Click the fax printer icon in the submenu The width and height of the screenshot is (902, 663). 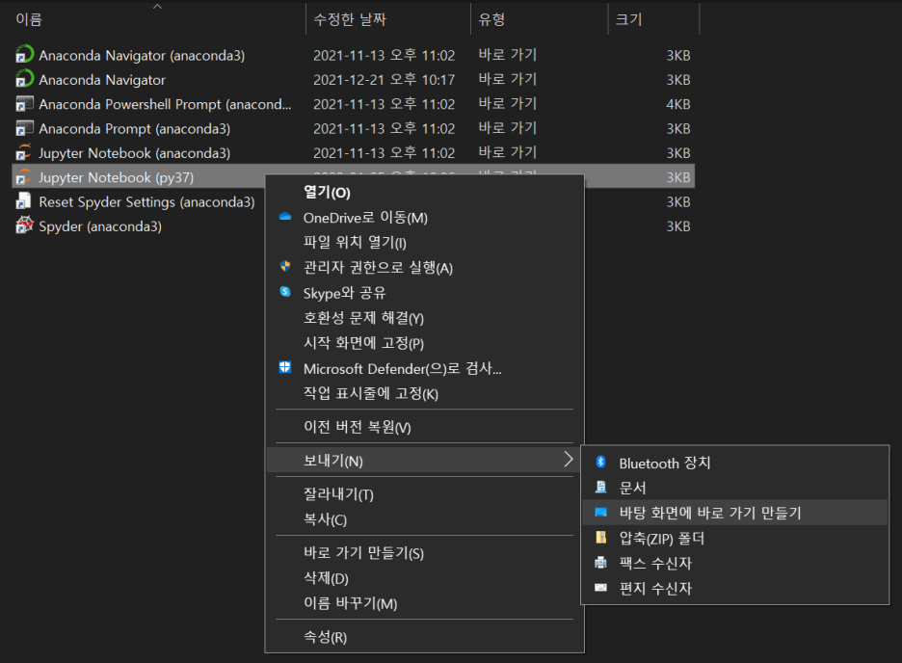600,563
